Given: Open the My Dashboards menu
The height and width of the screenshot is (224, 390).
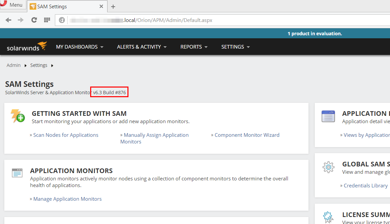Looking at the screenshot, I should [80, 47].
